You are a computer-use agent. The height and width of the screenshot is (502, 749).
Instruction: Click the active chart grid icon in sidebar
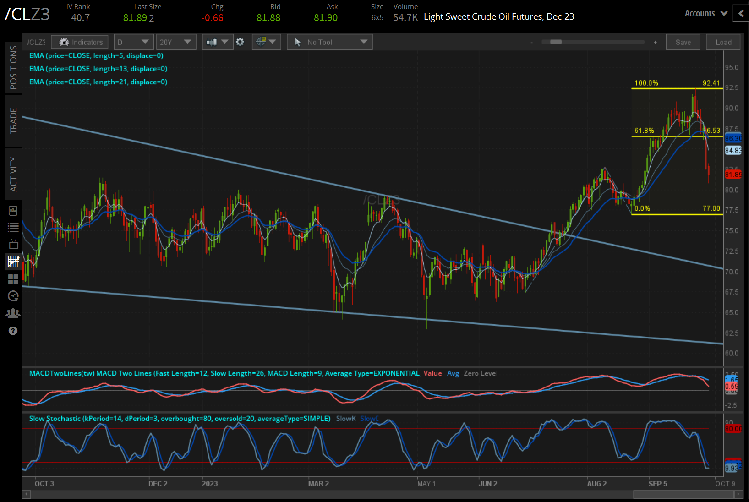tap(13, 262)
